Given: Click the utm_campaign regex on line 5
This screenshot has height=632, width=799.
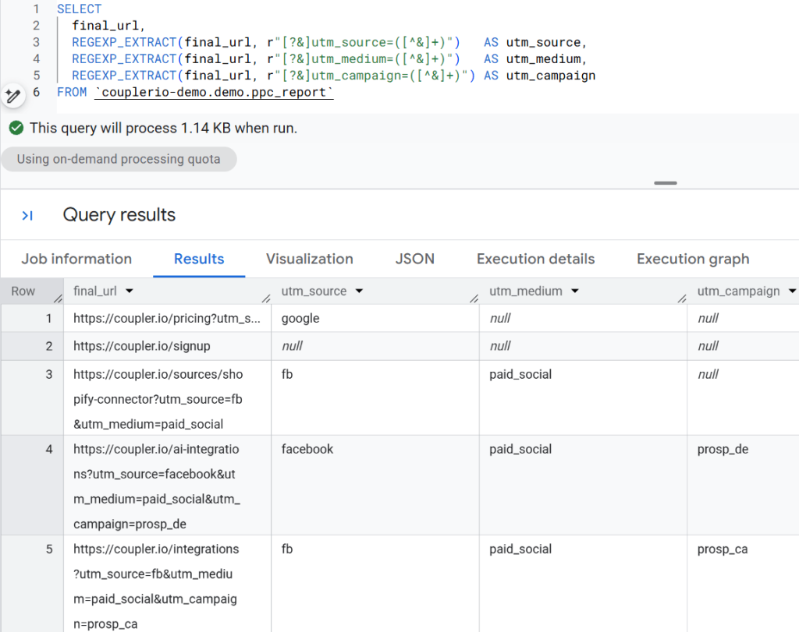Looking at the screenshot, I should 371,76.
